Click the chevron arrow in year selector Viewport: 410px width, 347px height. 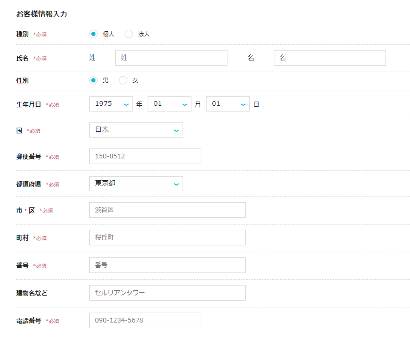coord(126,105)
